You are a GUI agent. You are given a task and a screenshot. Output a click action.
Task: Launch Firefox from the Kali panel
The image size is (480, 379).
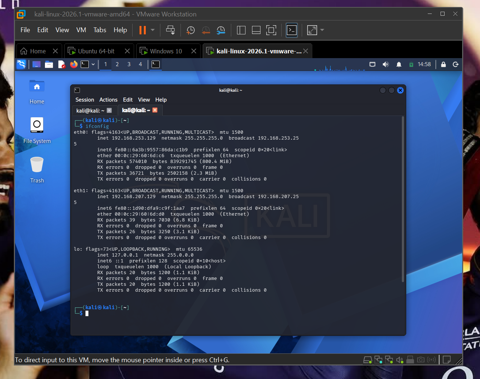(x=74, y=64)
